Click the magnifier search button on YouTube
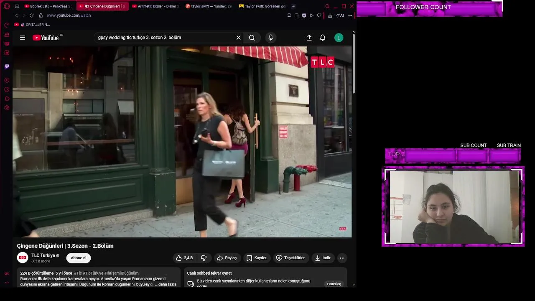Viewport: 535px width, 301px height. (x=252, y=38)
